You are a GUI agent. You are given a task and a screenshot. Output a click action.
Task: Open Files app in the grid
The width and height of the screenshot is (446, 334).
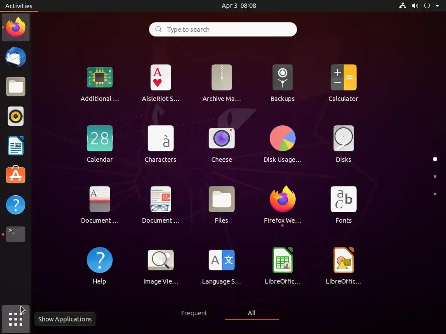click(x=222, y=204)
